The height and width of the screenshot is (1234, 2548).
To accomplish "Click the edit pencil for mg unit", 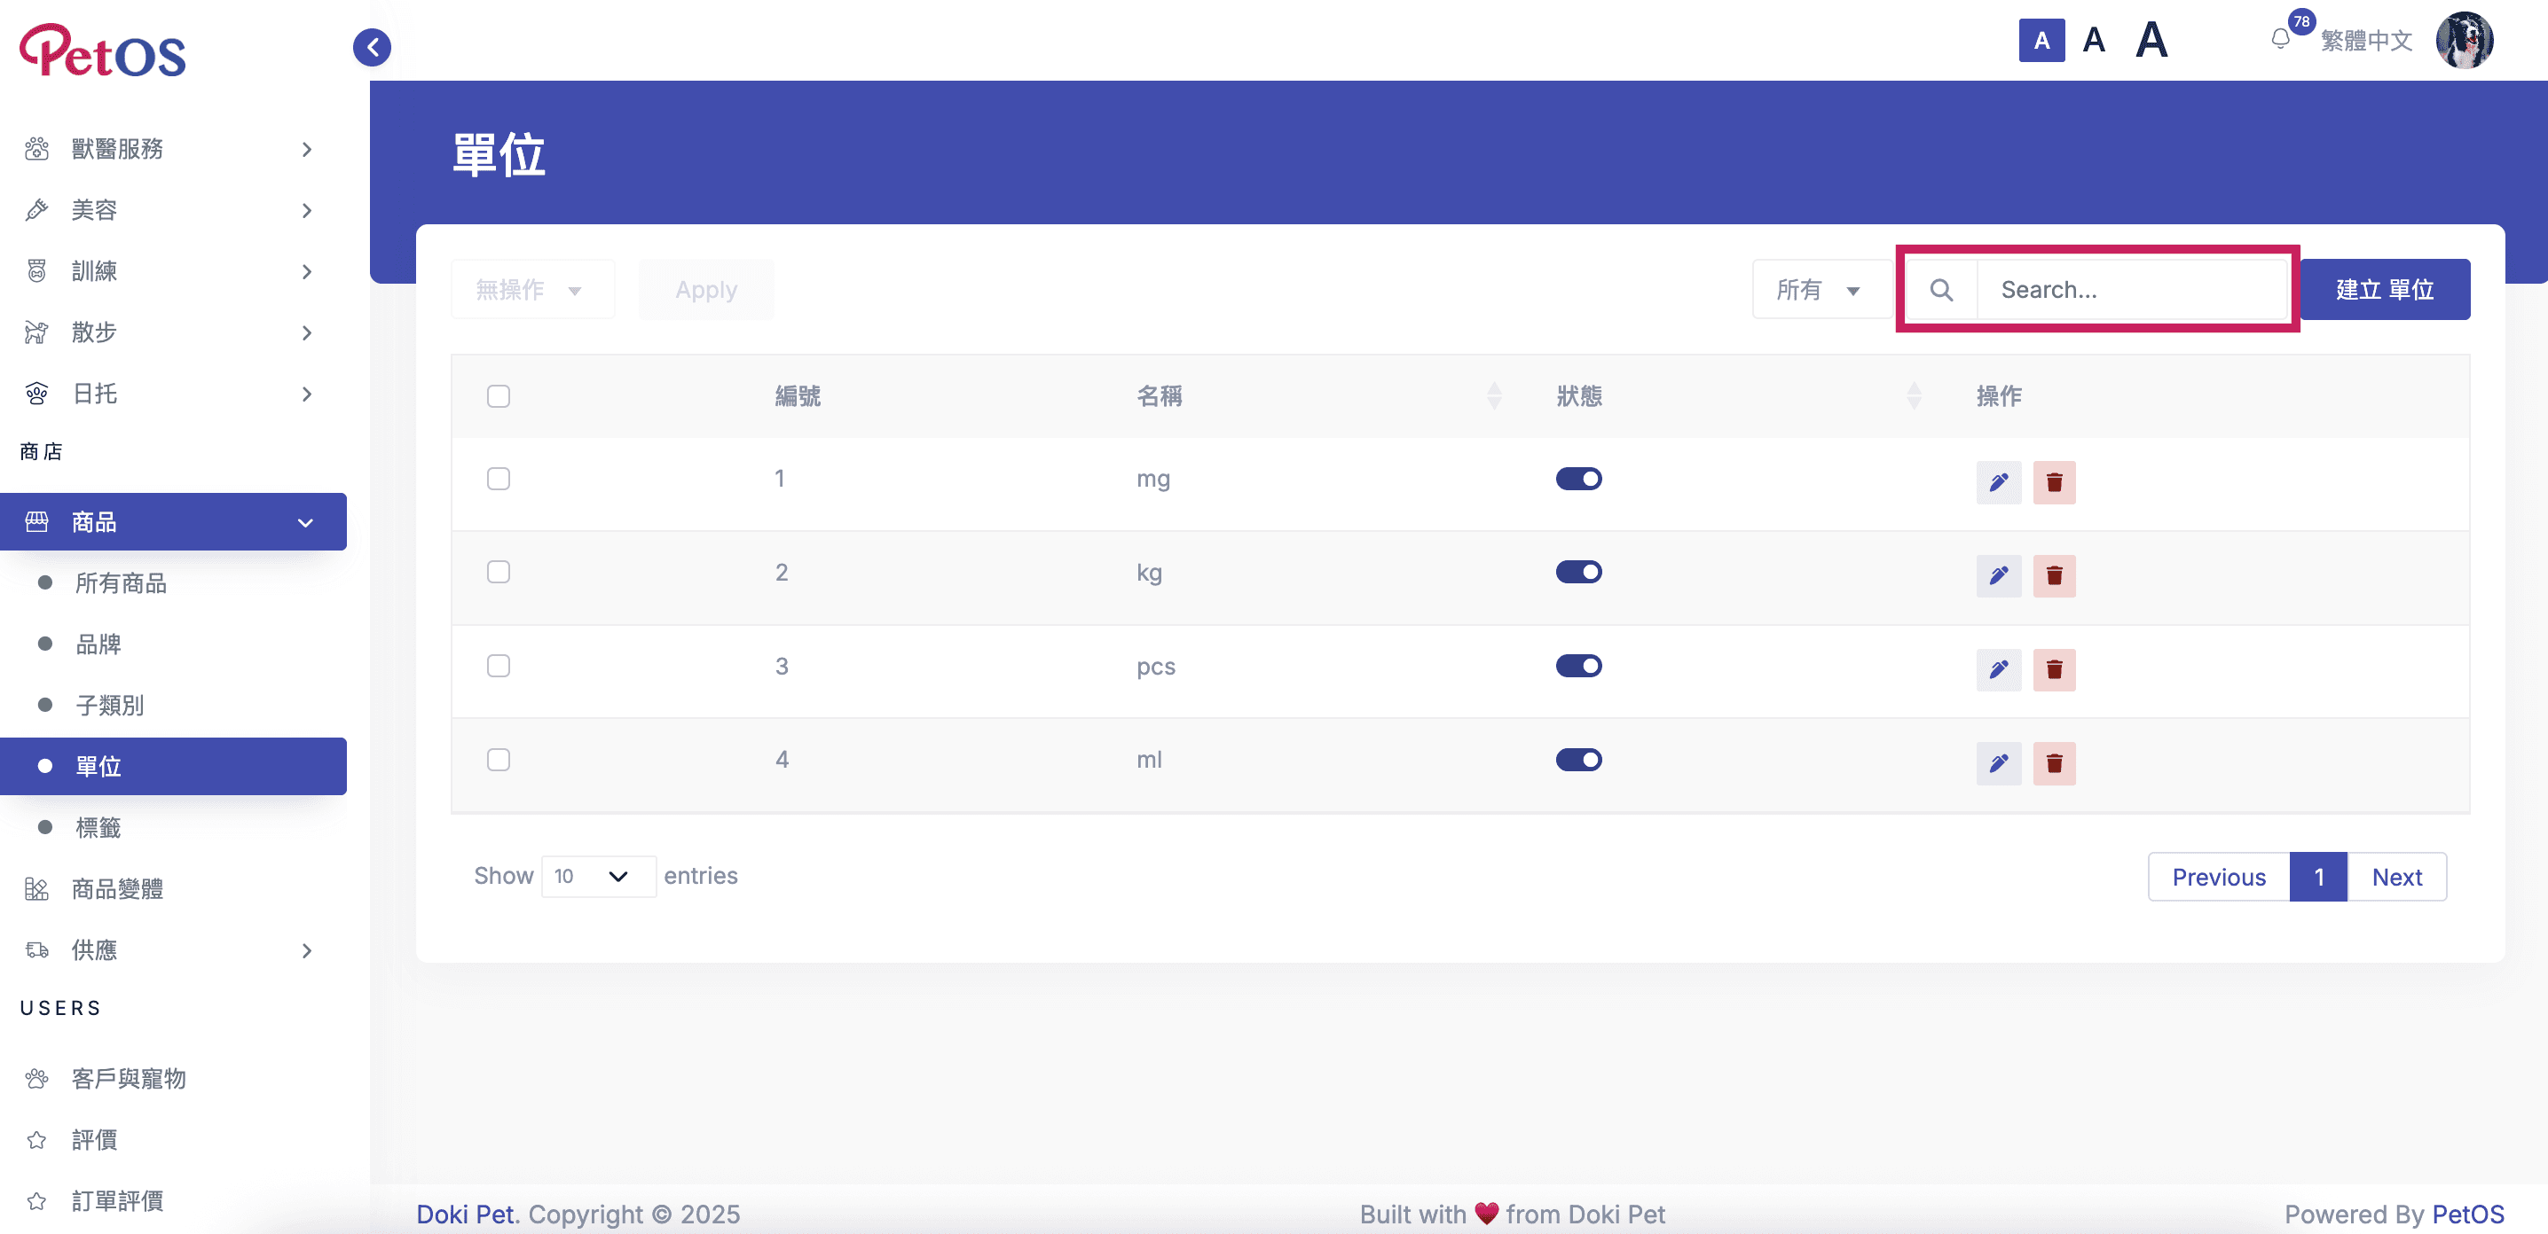I will [x=1998, y=482].
